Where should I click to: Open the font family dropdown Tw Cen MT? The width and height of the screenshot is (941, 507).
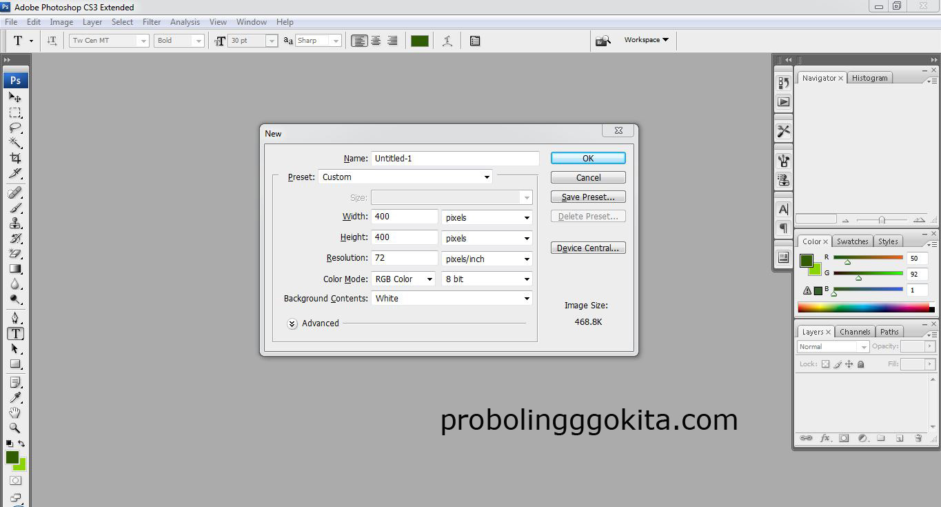click(x=109, y=41)
